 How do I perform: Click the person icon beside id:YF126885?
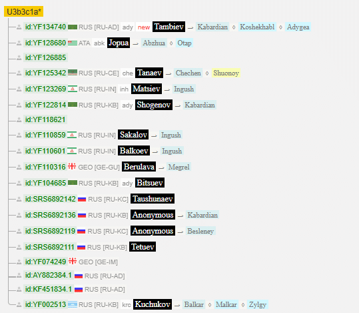pos(19,57)
